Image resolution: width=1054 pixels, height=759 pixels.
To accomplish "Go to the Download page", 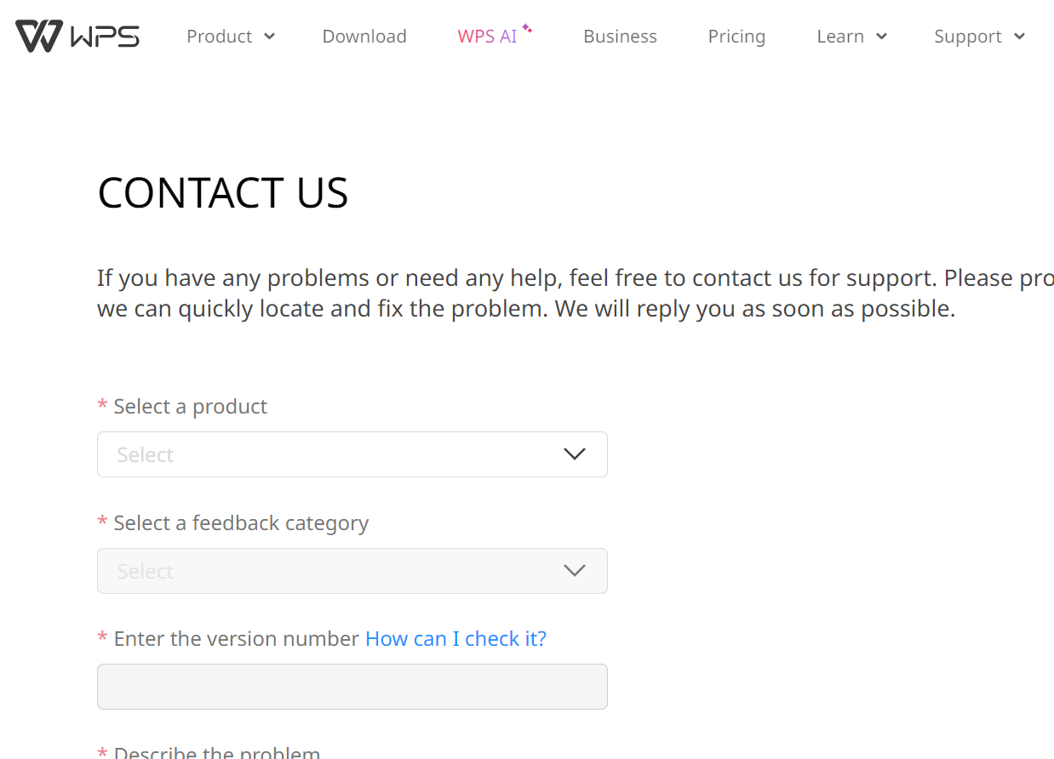I will pyautogui.click(x=364, y=37).
